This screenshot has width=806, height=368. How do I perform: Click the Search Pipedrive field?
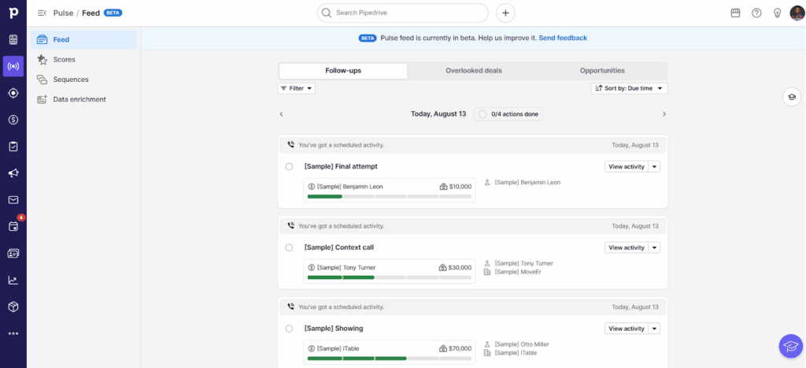[405, 13]
